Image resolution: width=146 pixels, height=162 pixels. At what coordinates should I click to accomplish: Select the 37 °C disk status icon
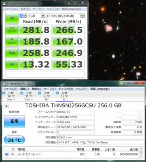pyautogui.click(x=21, y=93)
